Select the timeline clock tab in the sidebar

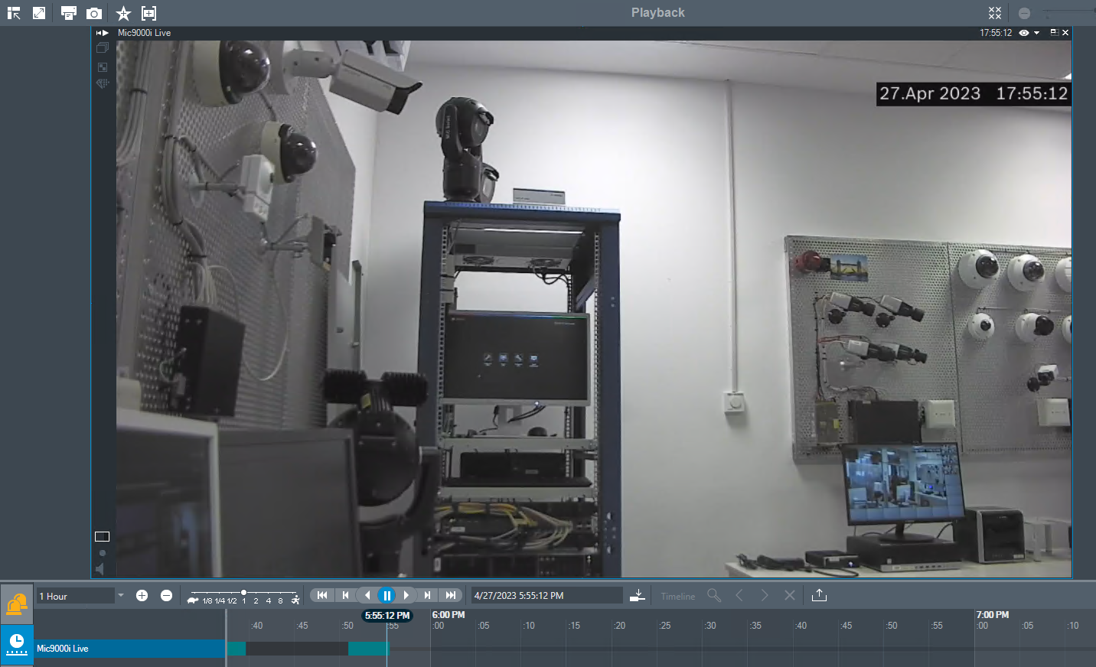point(16,644)
